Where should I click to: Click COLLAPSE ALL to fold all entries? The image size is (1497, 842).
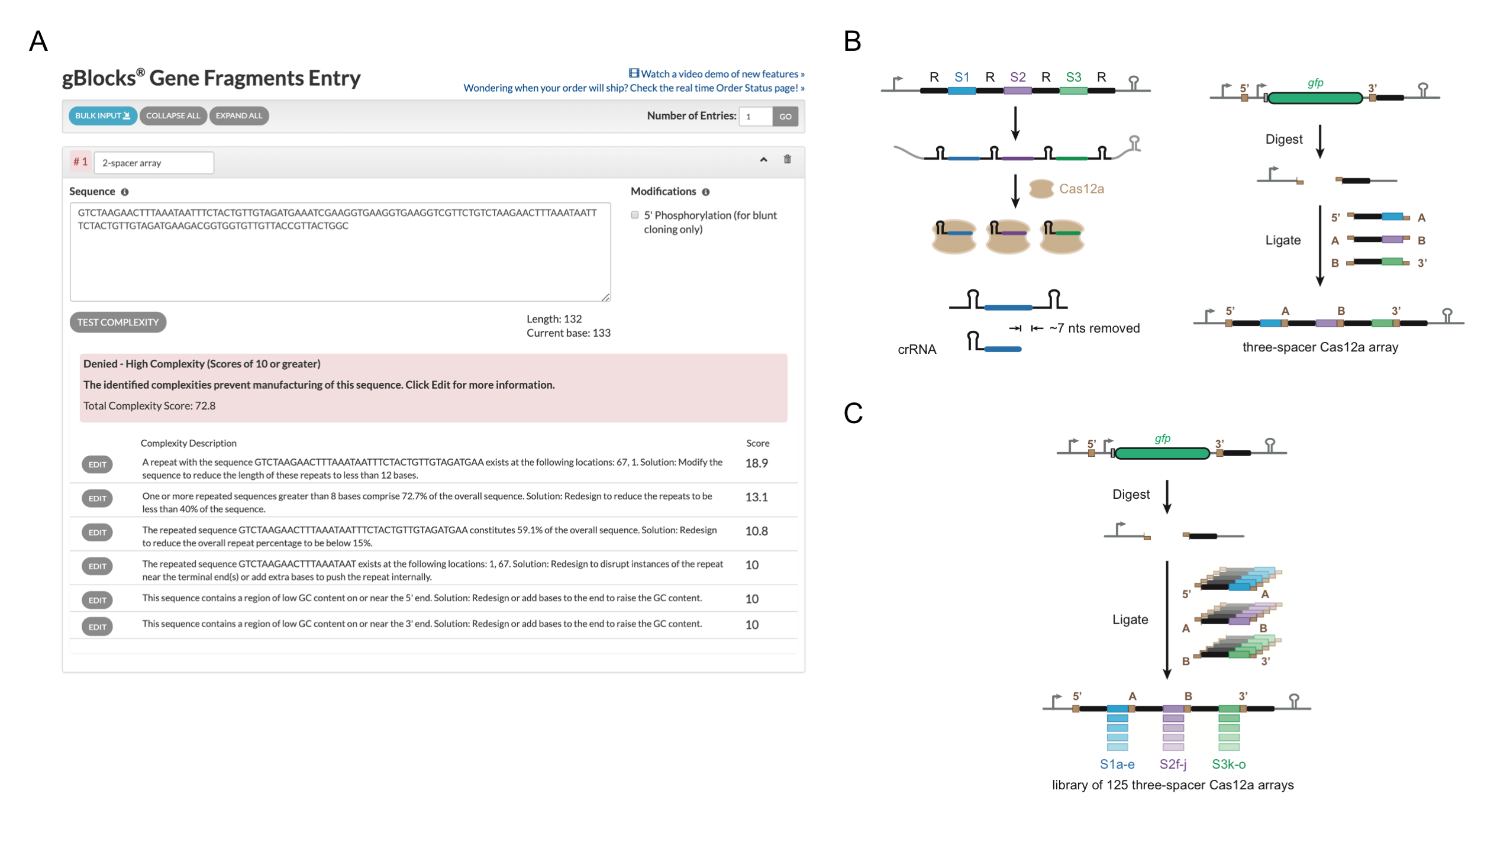(x=173, y=116)
